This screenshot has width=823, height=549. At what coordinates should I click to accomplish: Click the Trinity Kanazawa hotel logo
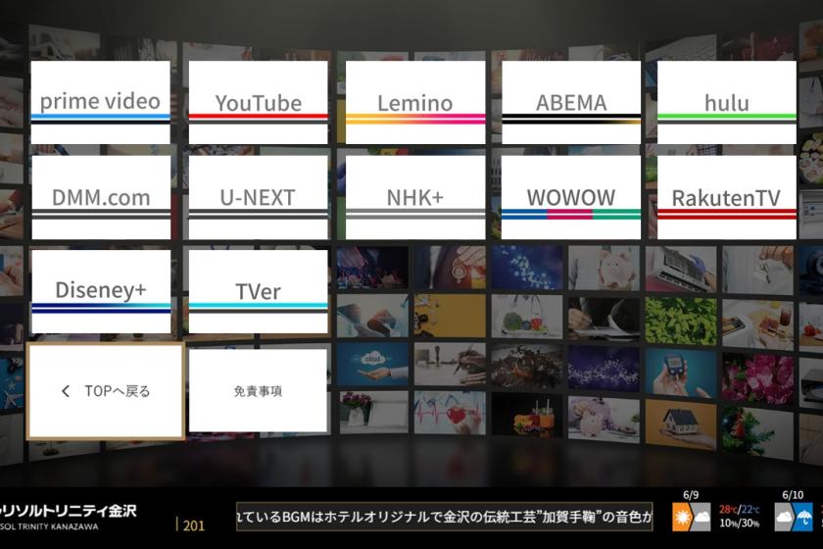coord(69,517)
